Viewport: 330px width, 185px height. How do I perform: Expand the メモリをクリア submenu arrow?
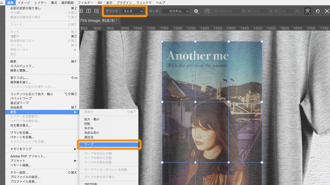pyautogui.click(x=75, y=149)
